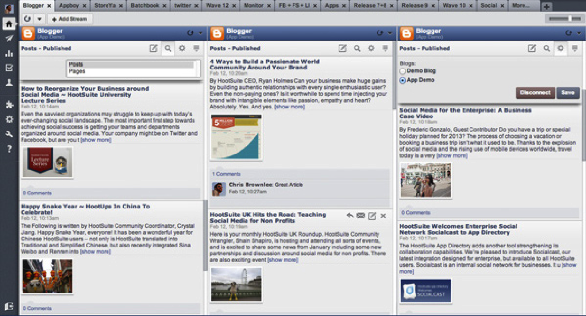Click the search icon in first Blogger stream
586x316 pixels.
168,48
